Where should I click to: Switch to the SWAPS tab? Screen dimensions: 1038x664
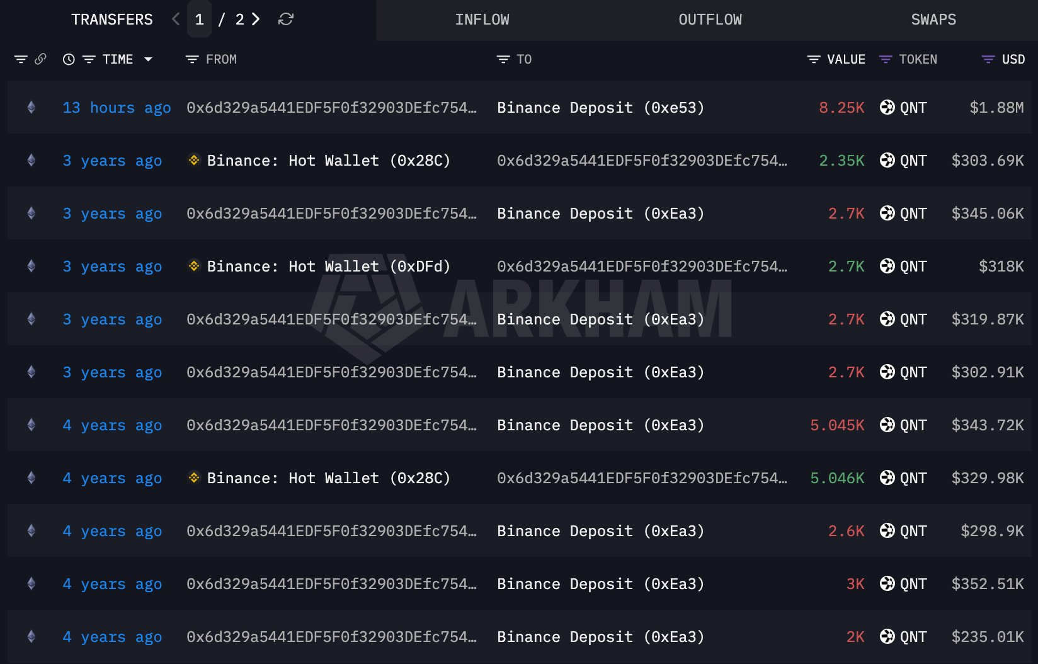point(933,20)
